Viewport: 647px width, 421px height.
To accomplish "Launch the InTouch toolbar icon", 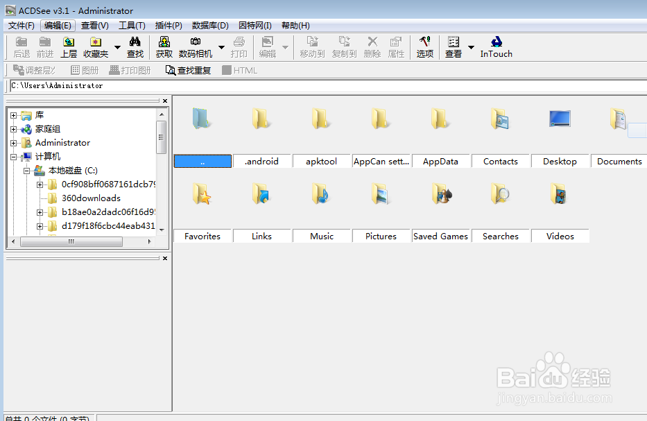I will point(497,47).
